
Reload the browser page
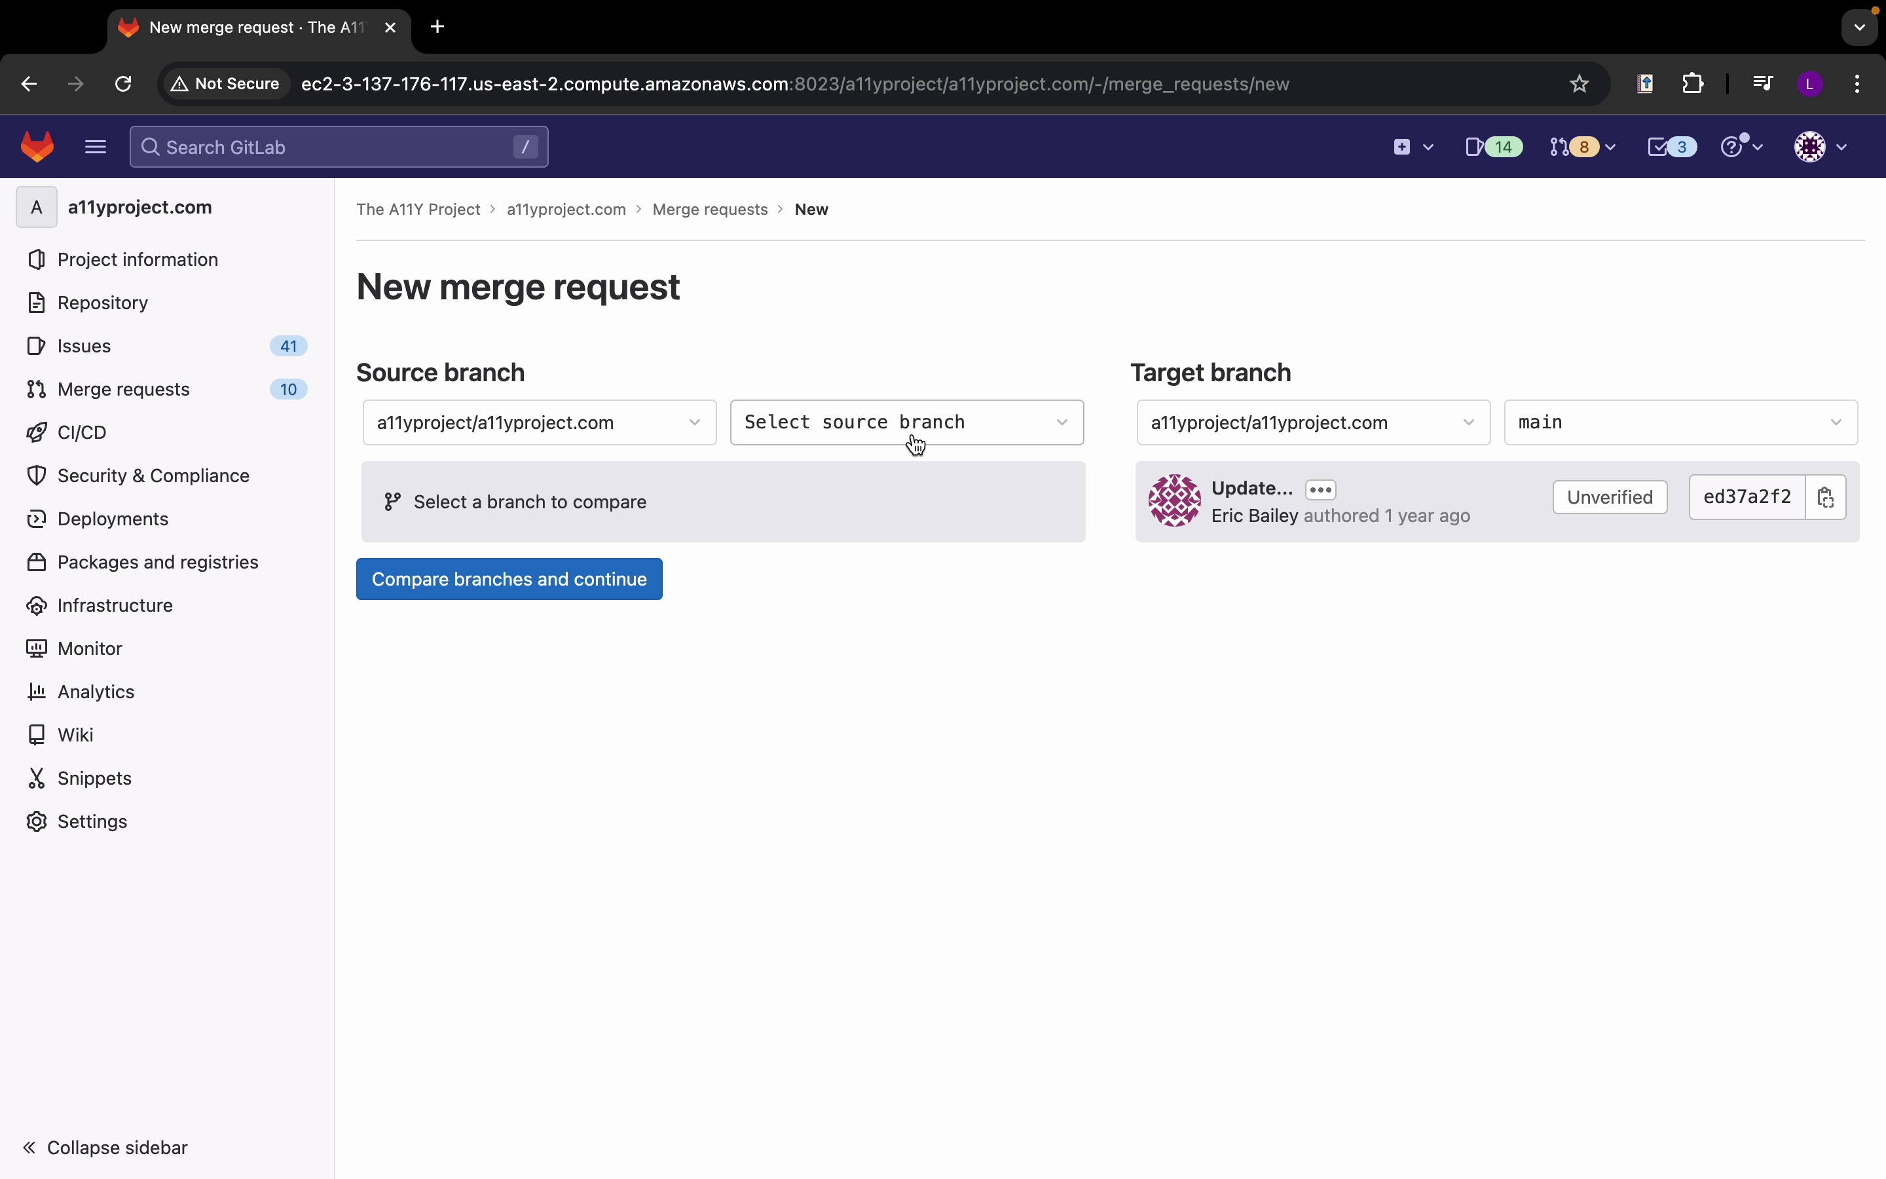point(123,83)
